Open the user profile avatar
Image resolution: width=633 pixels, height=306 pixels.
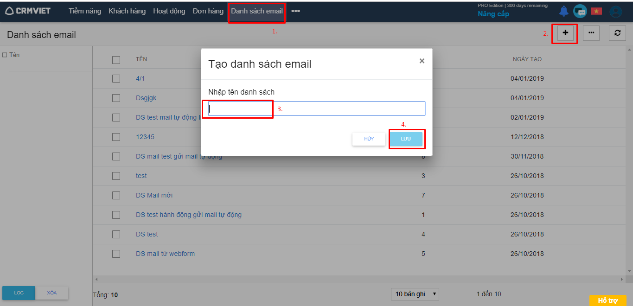(615, 12)
